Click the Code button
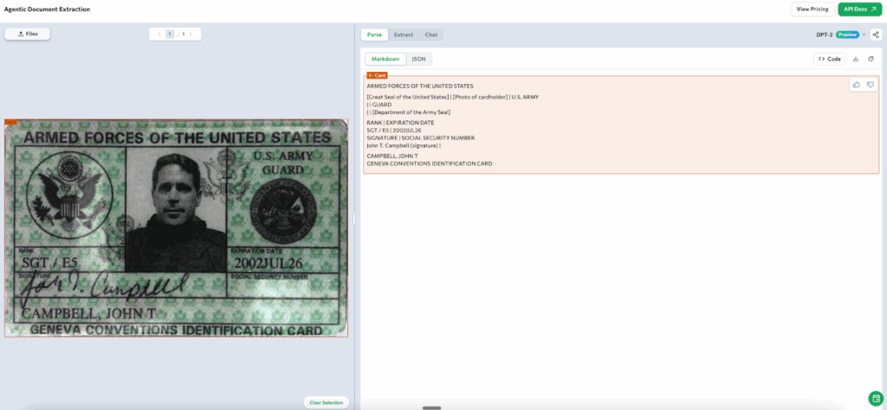The width and height of the screenshot is (887, 410). [x=829, y=59]
